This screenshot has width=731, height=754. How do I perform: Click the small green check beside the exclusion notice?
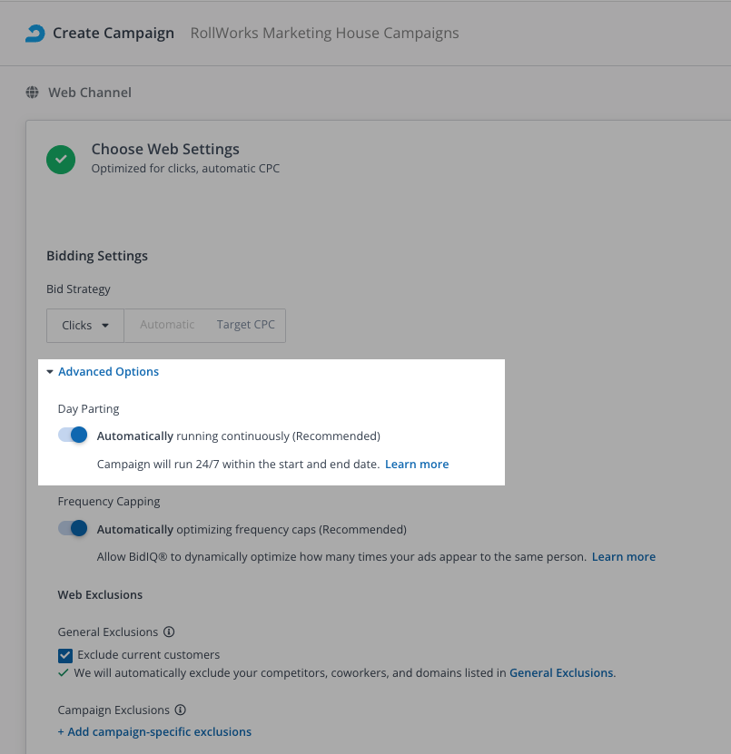(63, 673)
